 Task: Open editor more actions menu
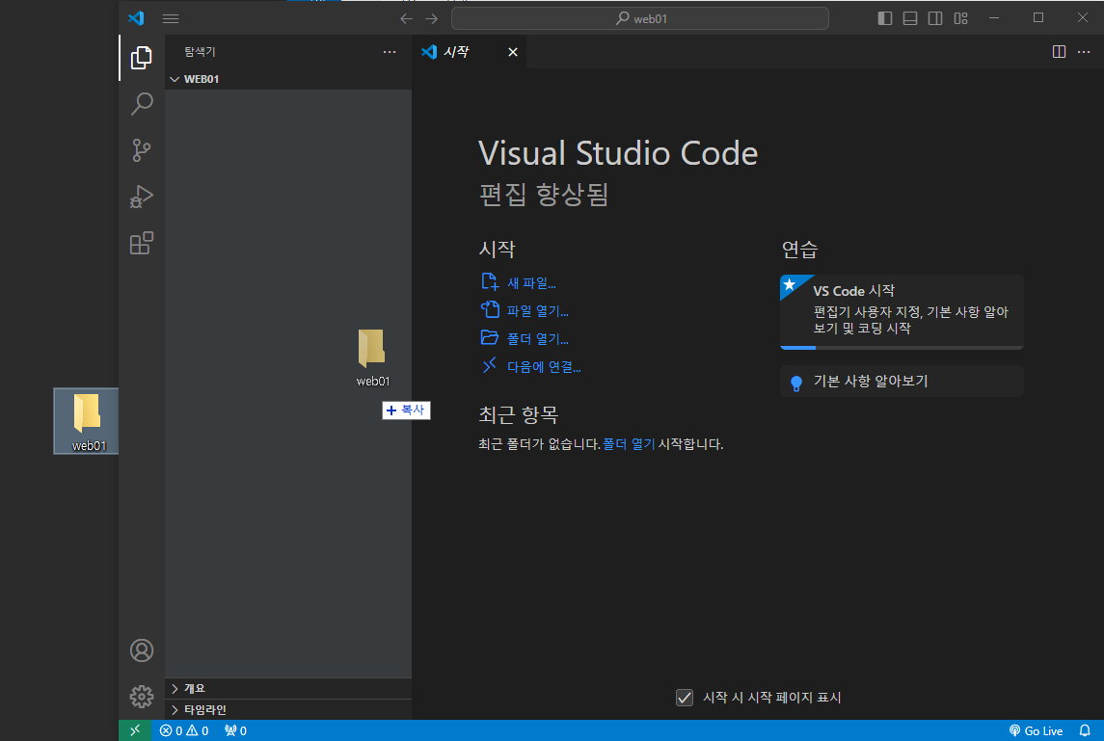pos(1084,52)
